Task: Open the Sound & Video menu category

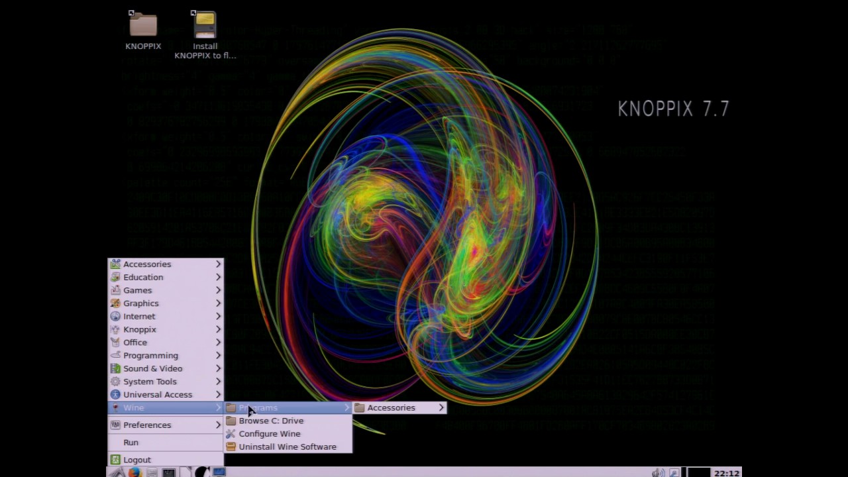Action: [166, 368]
